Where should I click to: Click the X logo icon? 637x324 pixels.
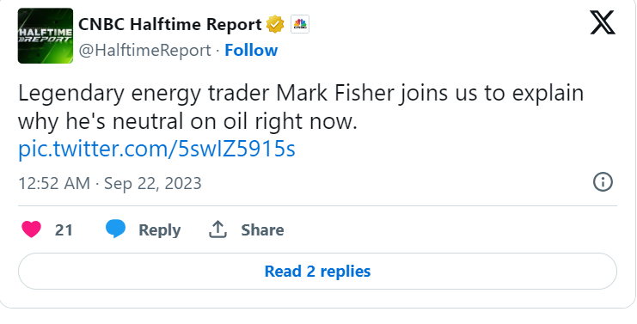tap(603, 22)
